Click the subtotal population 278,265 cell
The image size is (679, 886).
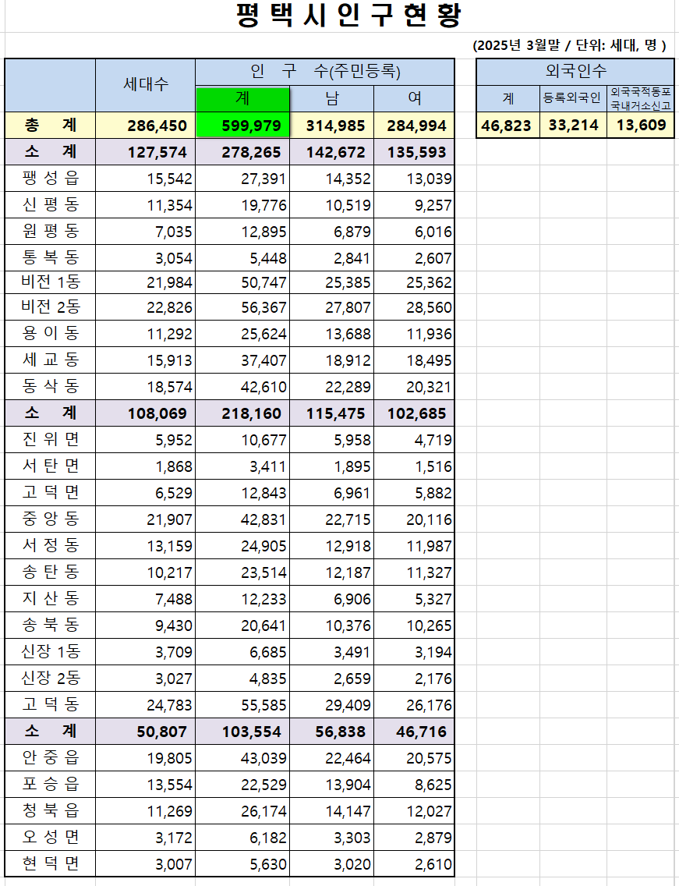[x=242, y=152]
